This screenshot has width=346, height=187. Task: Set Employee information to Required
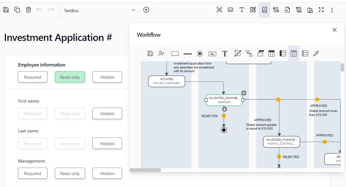[33, 77]
